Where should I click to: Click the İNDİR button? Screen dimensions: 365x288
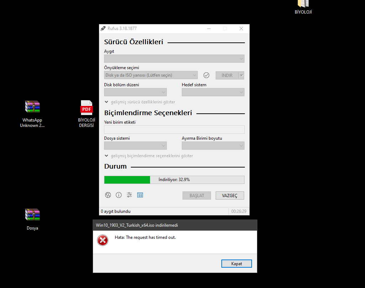(227, 76)
